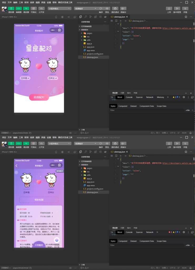Click the 云开发 cloud icon in lower window
Viewport: 195px width, 270px height.
click(41, 143)
